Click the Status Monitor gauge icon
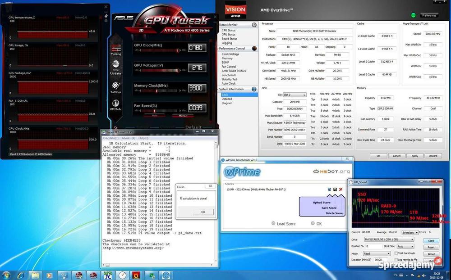 coord(254,25)
